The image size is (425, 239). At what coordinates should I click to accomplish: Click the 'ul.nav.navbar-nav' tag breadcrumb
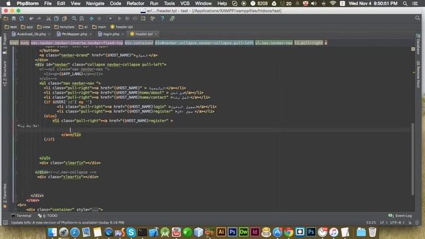click(x=274, y=42)
